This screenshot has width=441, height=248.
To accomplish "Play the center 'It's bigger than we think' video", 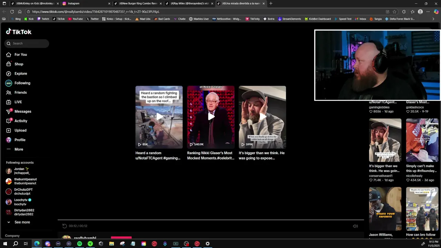I will [x=262, y=117].
